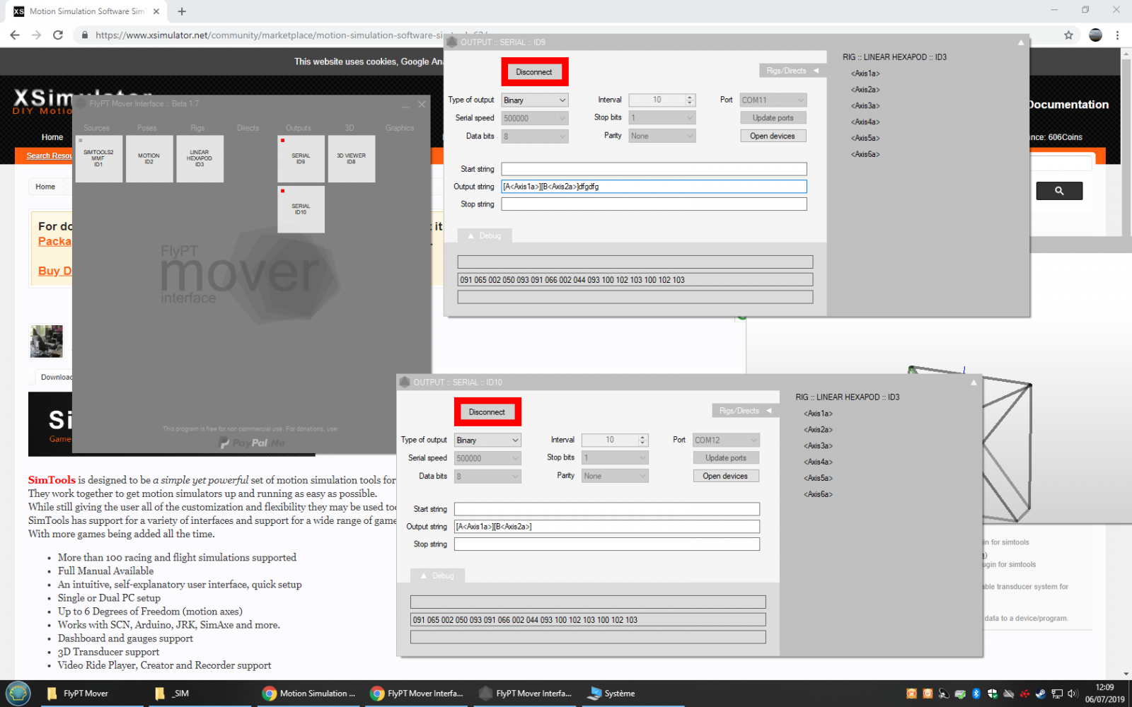Open the Chrome profile avatar
1132x707 pixels.
pyautogui.click(x=1095, y=35)
